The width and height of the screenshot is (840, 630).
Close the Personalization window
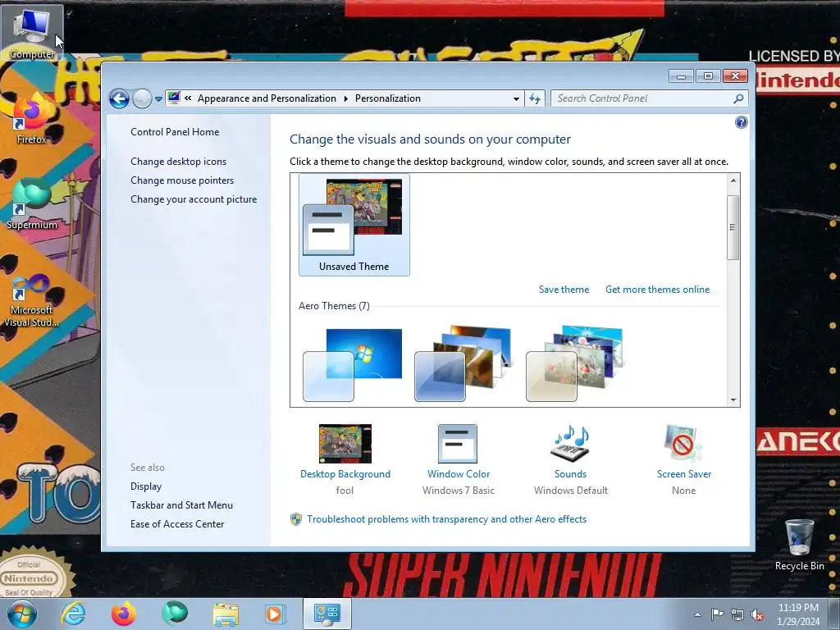tap(735, 76)
